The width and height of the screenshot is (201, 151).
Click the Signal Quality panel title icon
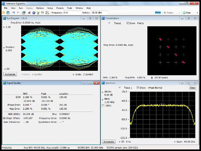tap(4, 83)
